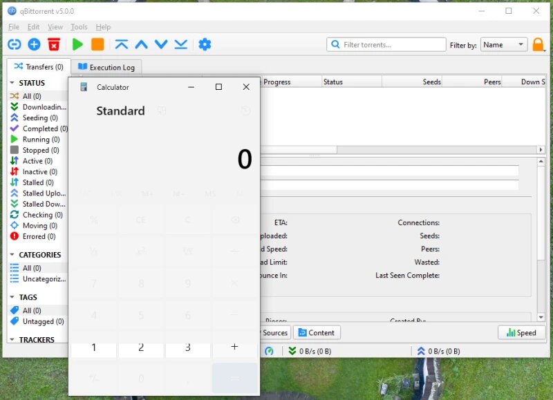Select Stopped (0) status filter
553x400 pixels.
click(38, 150)
